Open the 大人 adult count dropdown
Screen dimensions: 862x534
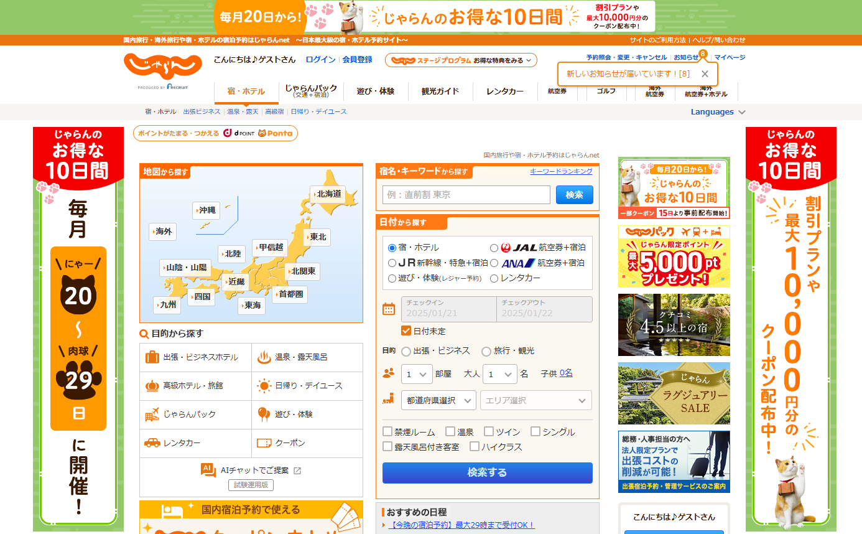500,374
